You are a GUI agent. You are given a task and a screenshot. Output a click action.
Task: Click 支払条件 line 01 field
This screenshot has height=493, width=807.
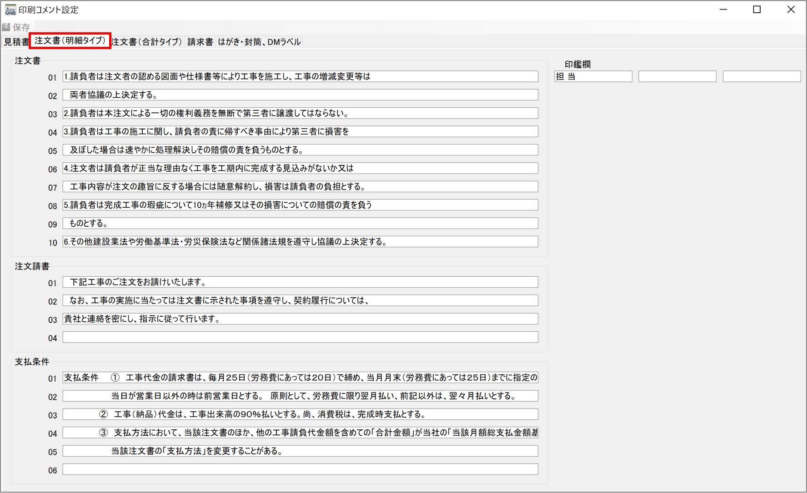coord(300,378)
